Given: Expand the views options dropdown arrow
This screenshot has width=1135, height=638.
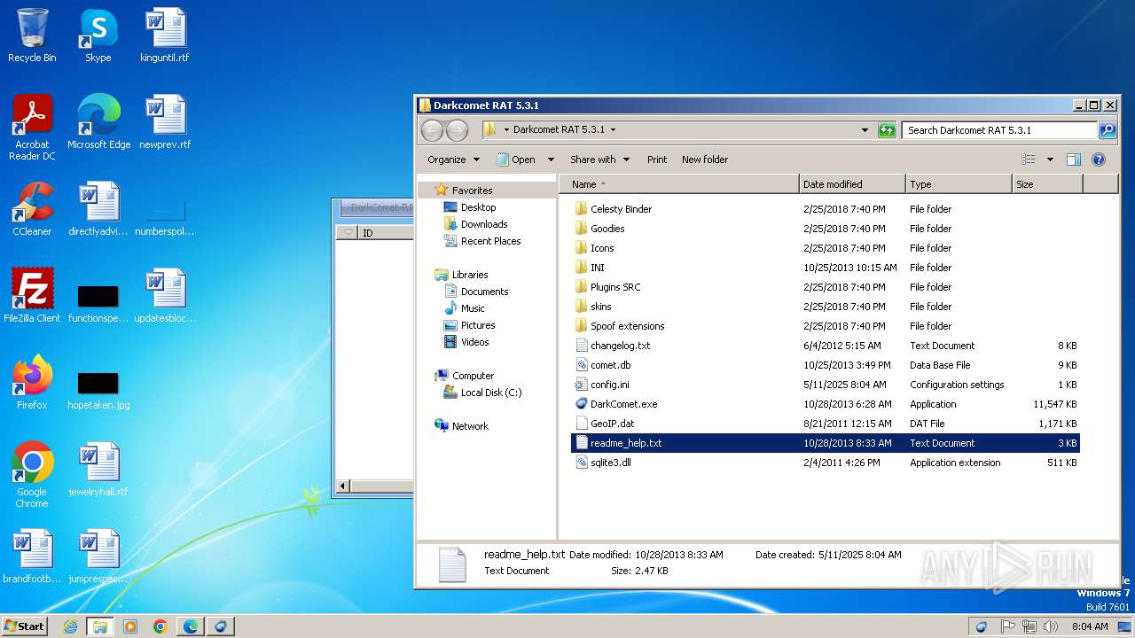Looking at the screenshot, I should tap(1050, 159).
